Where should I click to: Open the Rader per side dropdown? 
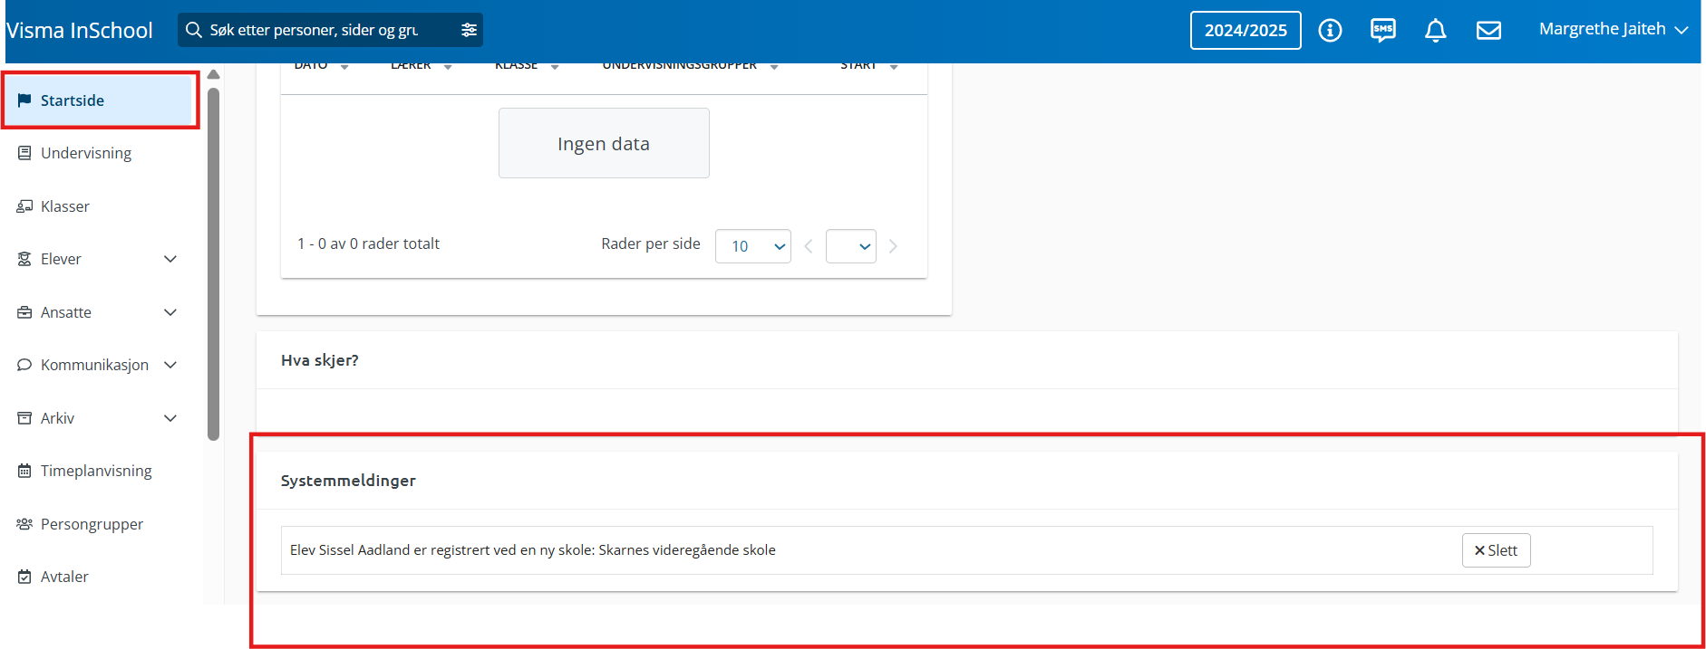(x=753, y=246)
